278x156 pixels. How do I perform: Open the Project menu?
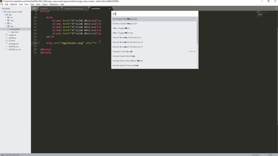(x=45, y=4)
